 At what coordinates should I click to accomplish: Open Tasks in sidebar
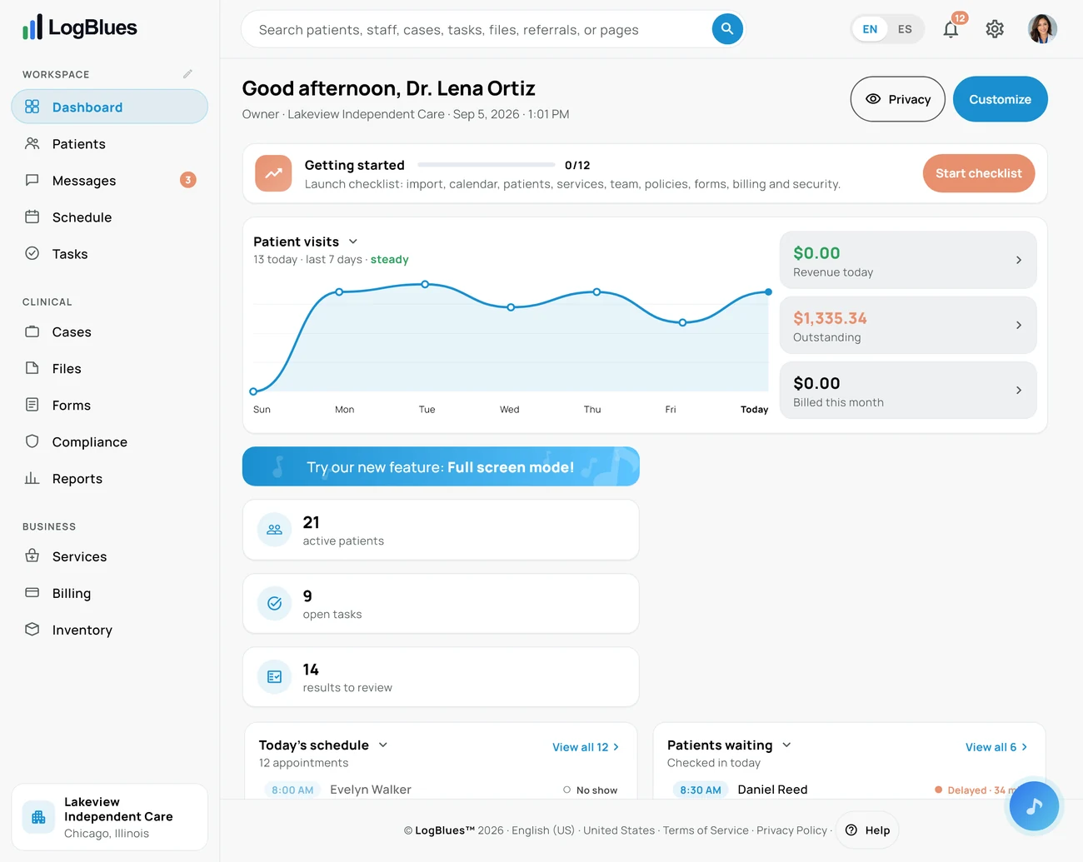[109, 253]
